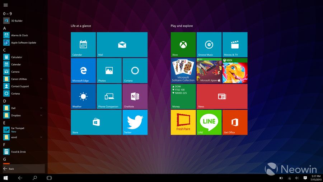
Task: Open Movies & TV tile
Action: 235,45
